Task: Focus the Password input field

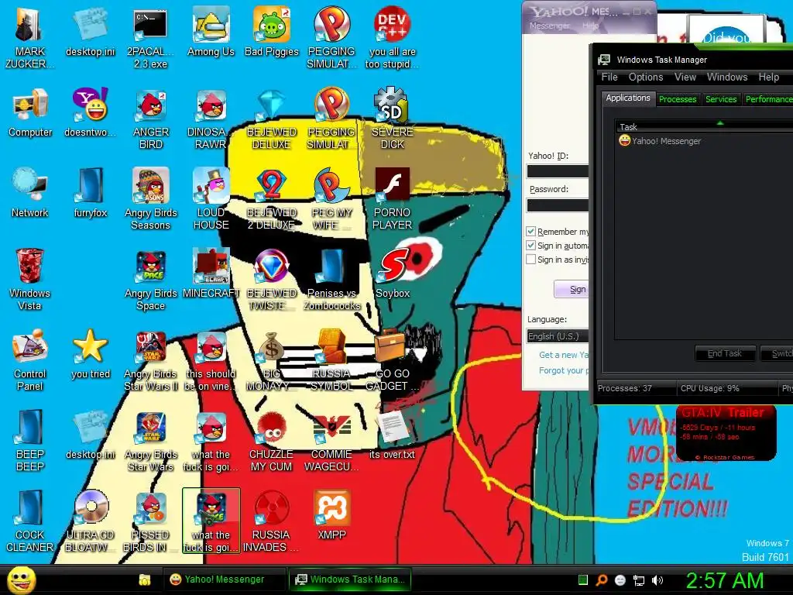Action: [558, 205]
